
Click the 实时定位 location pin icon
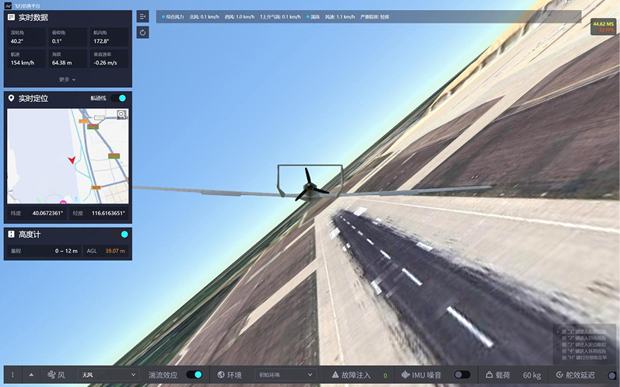point(11,98)
